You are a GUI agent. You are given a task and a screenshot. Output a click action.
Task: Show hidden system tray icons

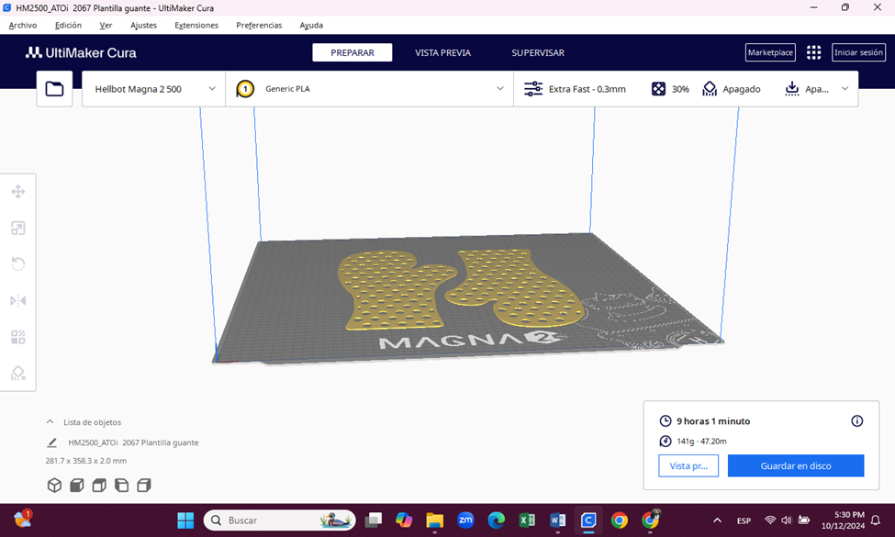pos(718,520)
